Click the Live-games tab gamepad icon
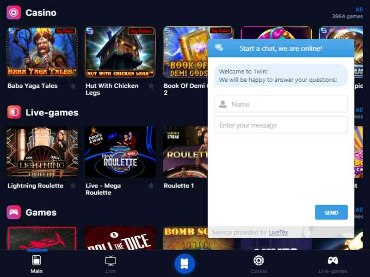The height and width of the screenshot is (277, 370). coord(333,260)
